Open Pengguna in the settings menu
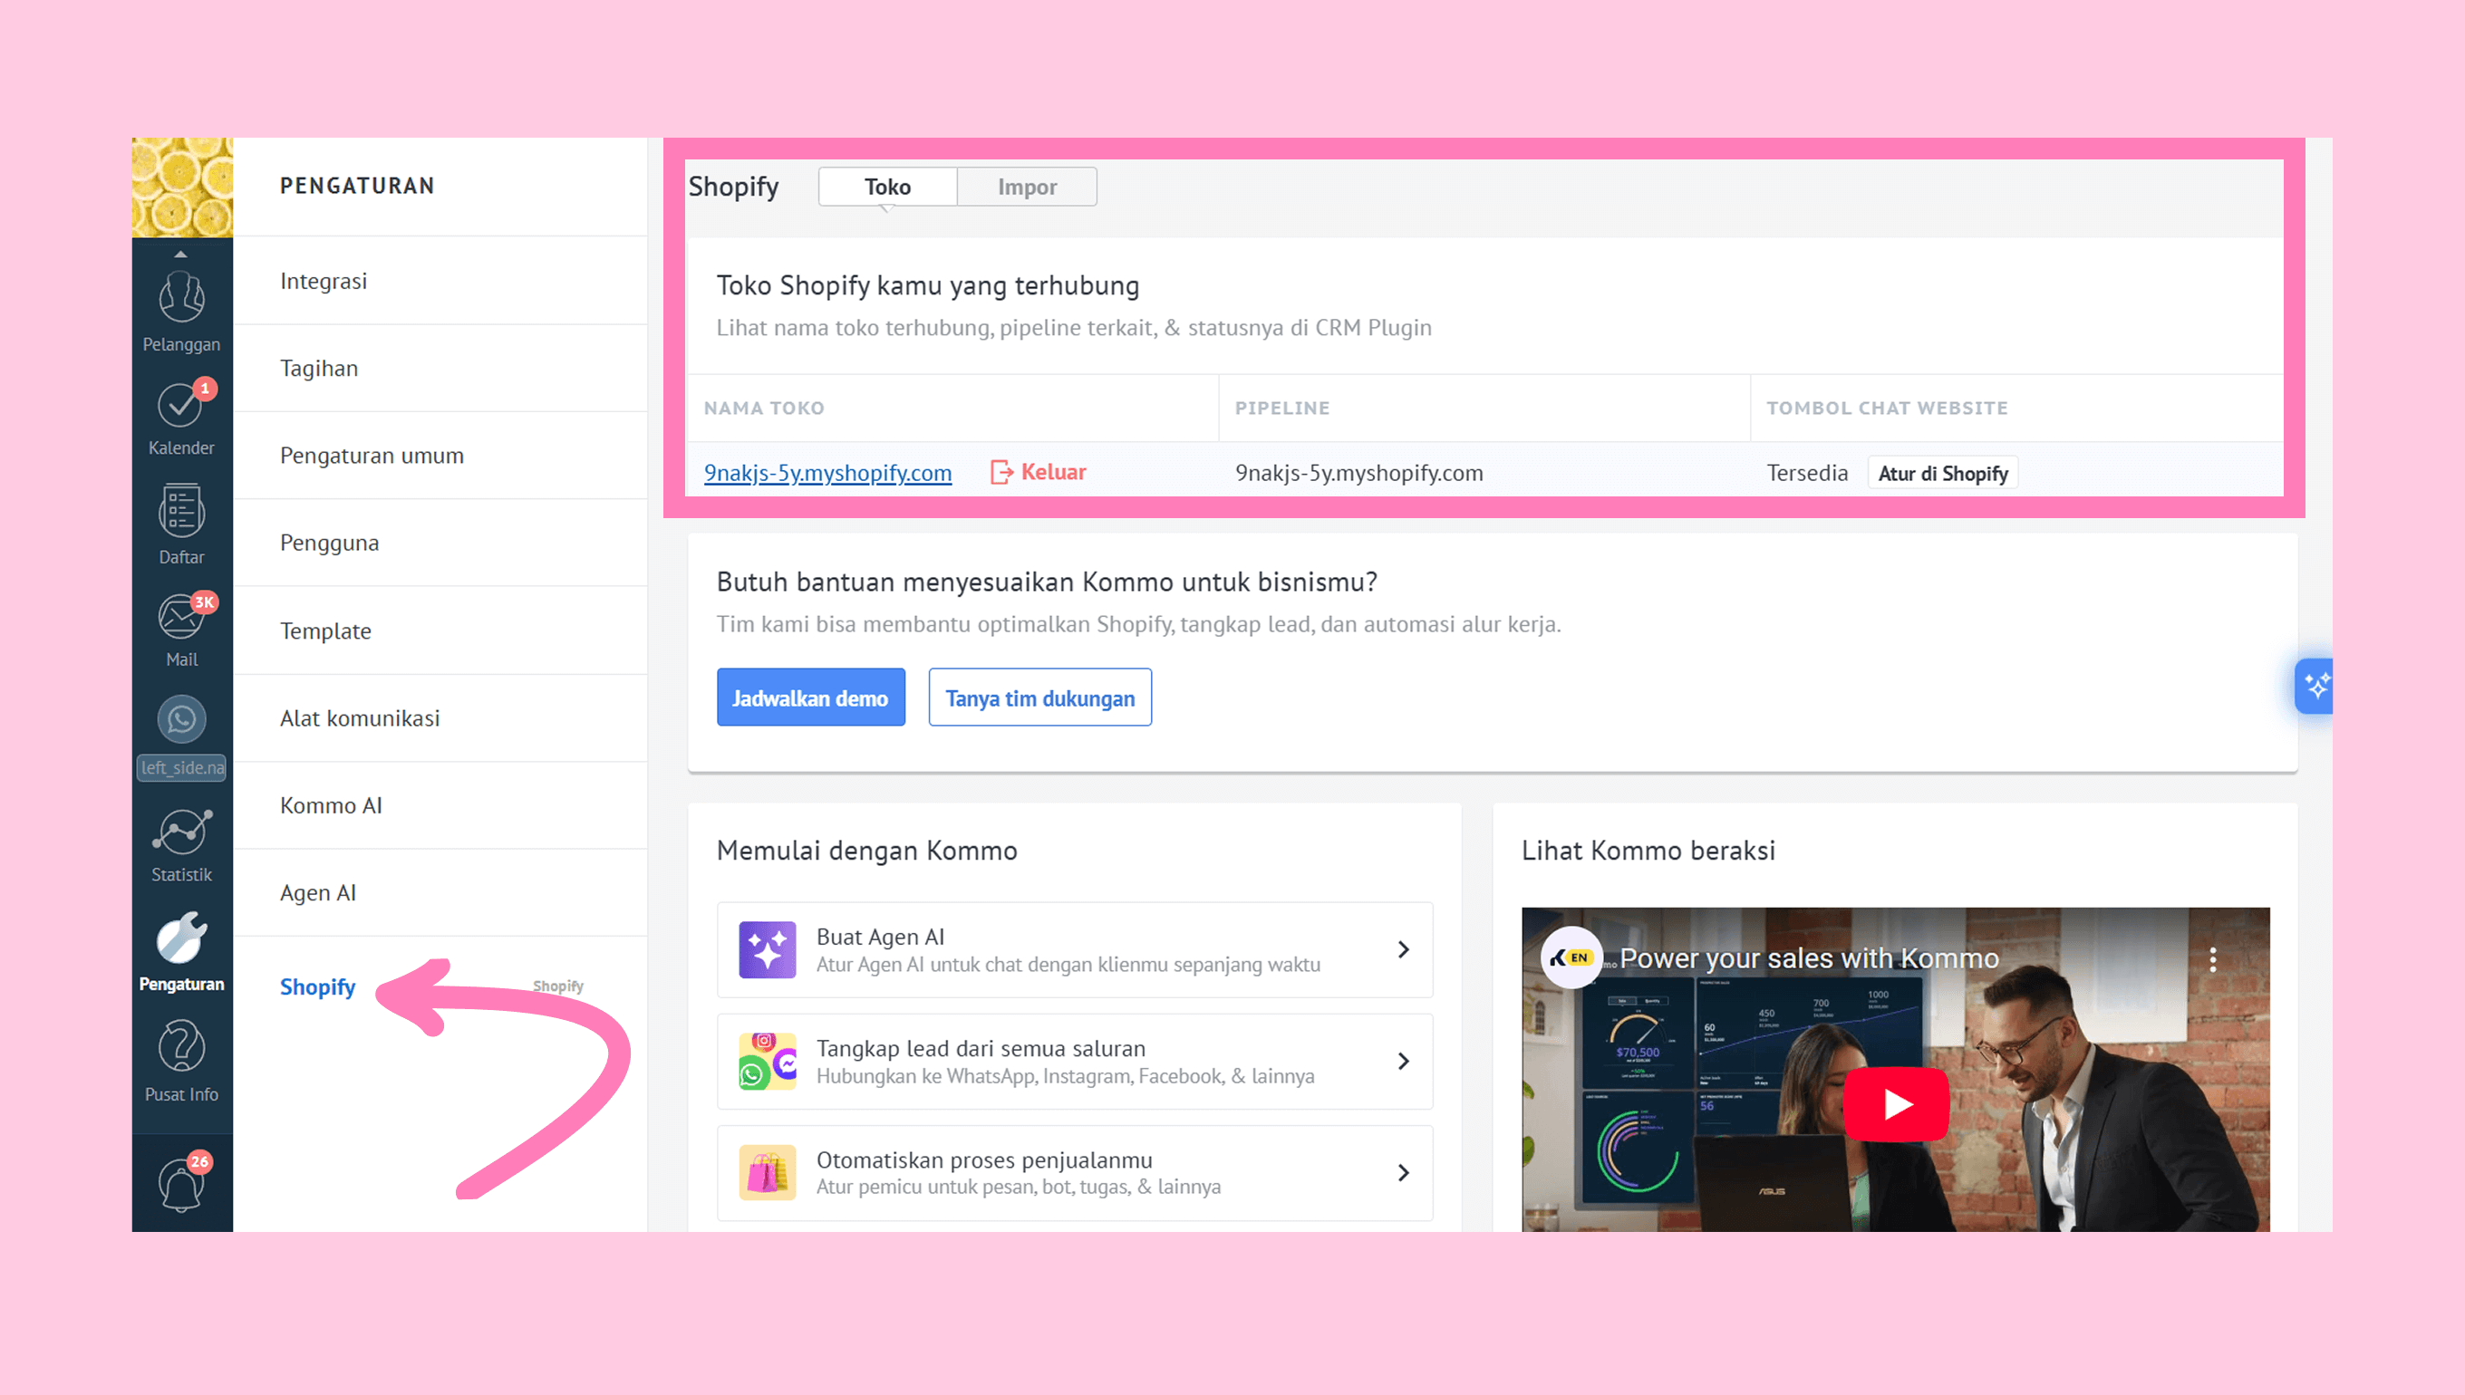The width and height of the screenshot is (2465, 1395). click(440, 543)
